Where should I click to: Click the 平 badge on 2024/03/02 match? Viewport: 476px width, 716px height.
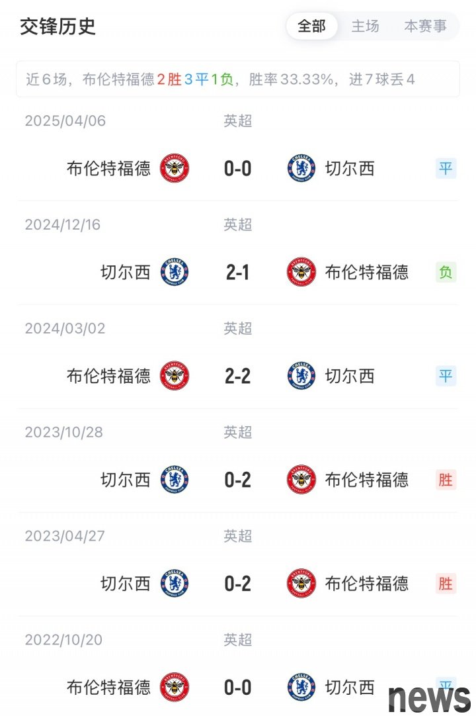(446, 376)
